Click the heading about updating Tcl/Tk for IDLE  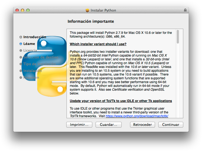(121, 101)
